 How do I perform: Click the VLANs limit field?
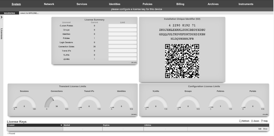pyautogui.click(x=122, y=55)
